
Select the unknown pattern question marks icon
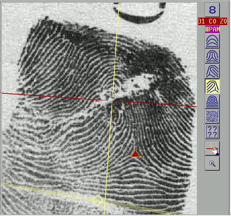(212, 132)
